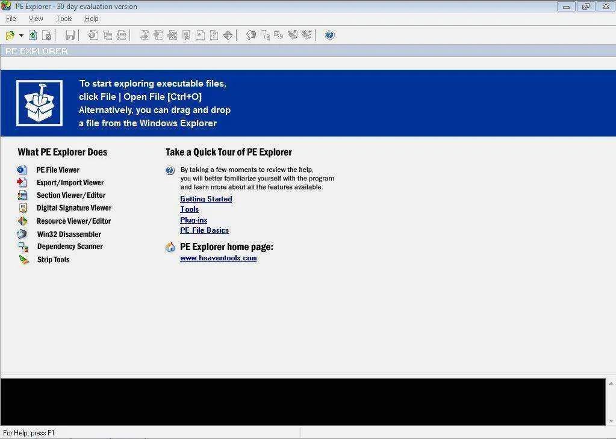Click the Delay Import toolbar icon
Screen dimensions: 616x439
coord(172,35)
